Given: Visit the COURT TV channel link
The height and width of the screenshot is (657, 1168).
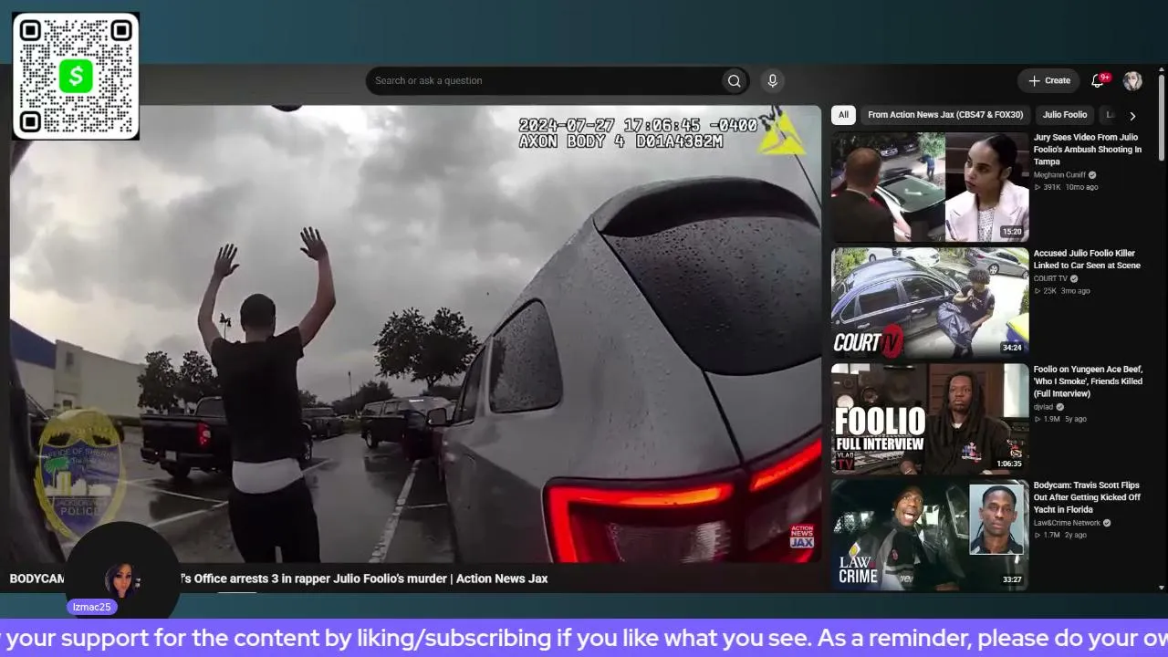Looking at the screenshot, I should pos(1050,279).
